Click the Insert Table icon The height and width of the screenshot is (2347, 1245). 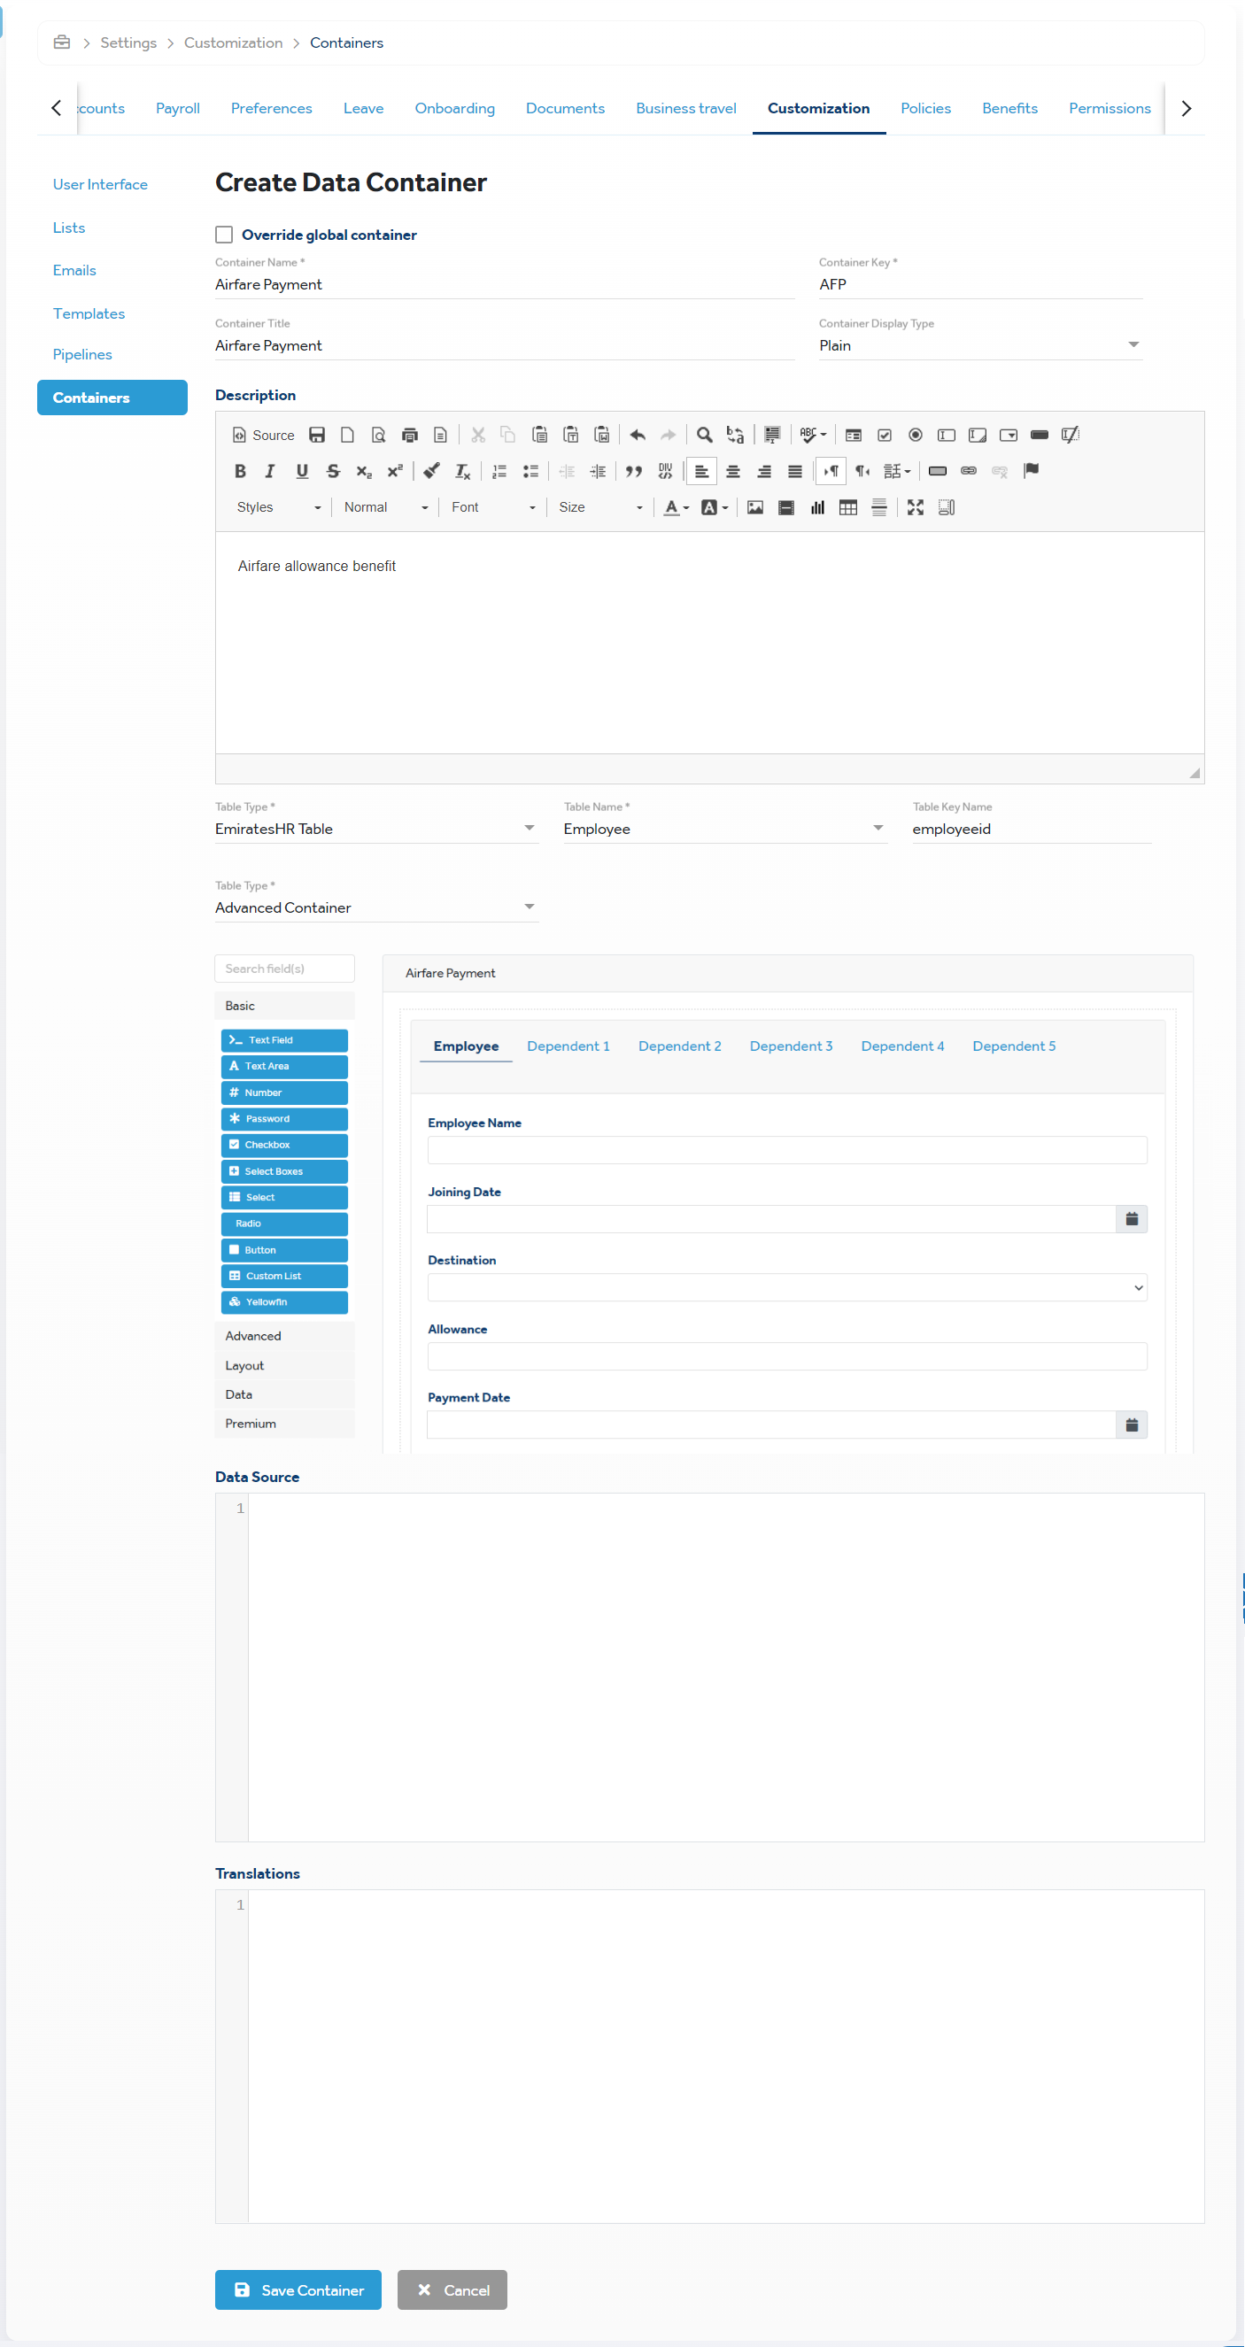[x=847, y=507]
